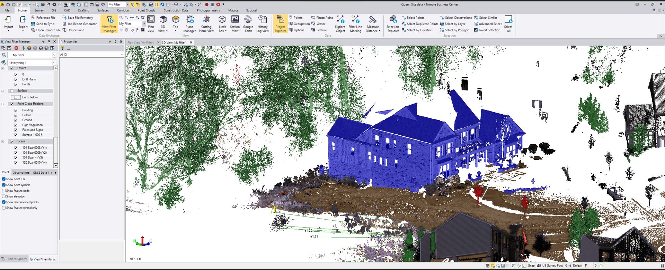
Task: Open the File menu
Action: [x=7, y=10]
